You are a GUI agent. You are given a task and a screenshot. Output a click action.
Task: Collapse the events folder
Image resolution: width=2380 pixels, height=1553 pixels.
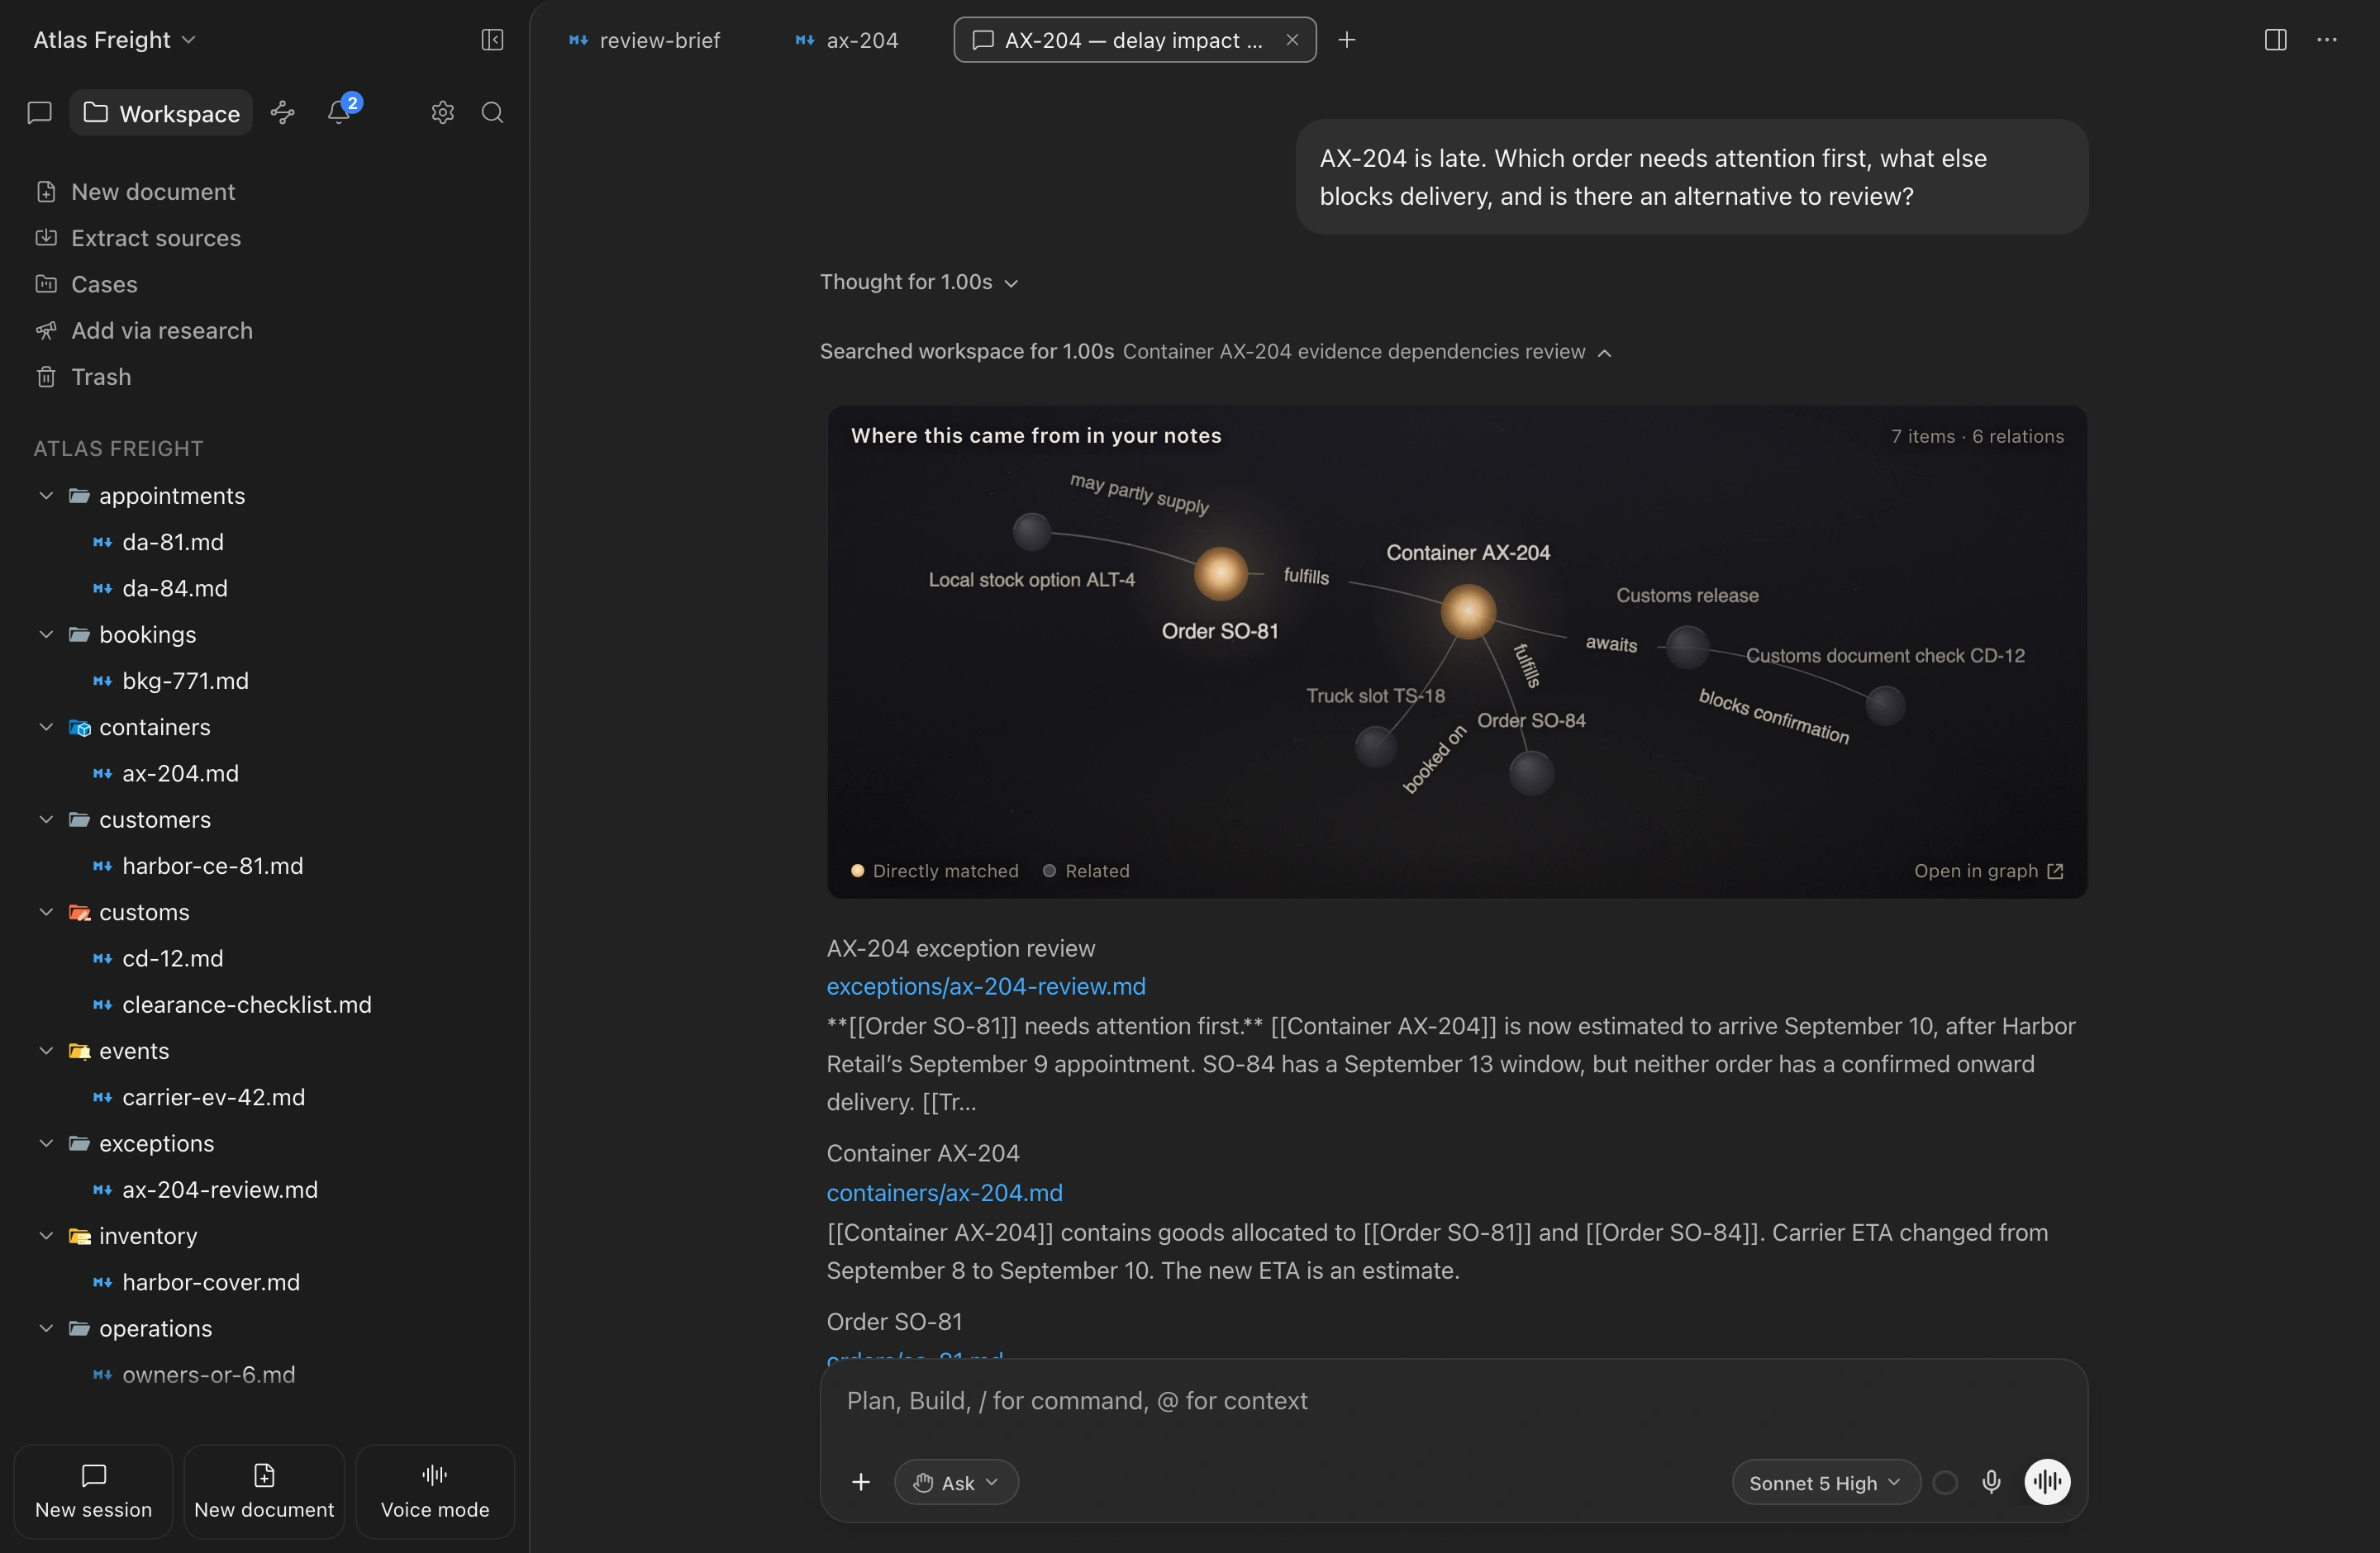[46, 1052]
